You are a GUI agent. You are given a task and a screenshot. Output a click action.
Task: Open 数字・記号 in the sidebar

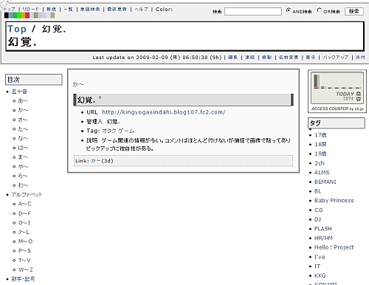click(24, 279)
